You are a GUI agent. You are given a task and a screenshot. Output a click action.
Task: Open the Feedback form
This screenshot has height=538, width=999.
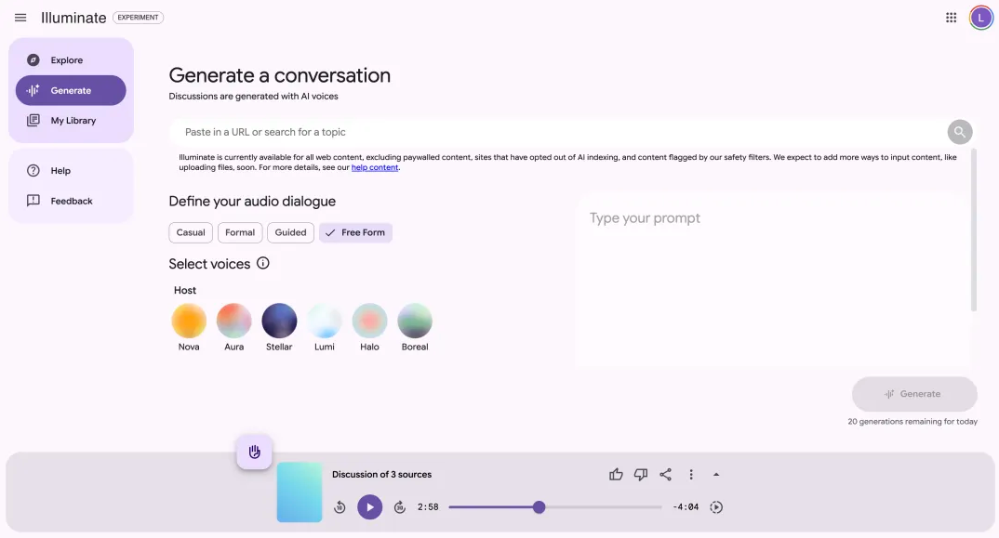(x=71, y=202)
